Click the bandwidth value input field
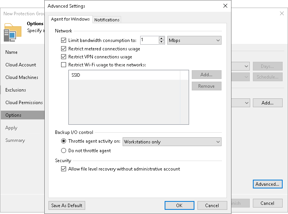Viewport: 288px width, 214px height. click(x=149, y=40)
